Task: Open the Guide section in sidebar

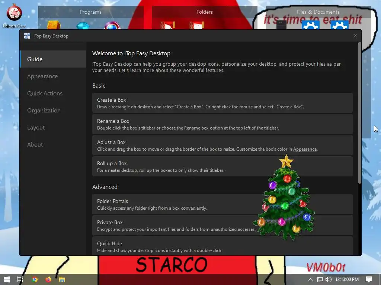Action: (53, 59)
